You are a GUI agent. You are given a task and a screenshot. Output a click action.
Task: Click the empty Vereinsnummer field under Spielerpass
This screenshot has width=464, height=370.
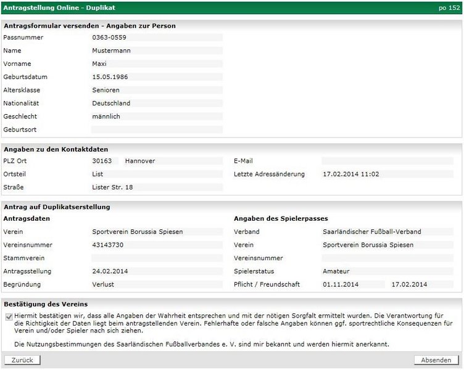tap(387, 258)
